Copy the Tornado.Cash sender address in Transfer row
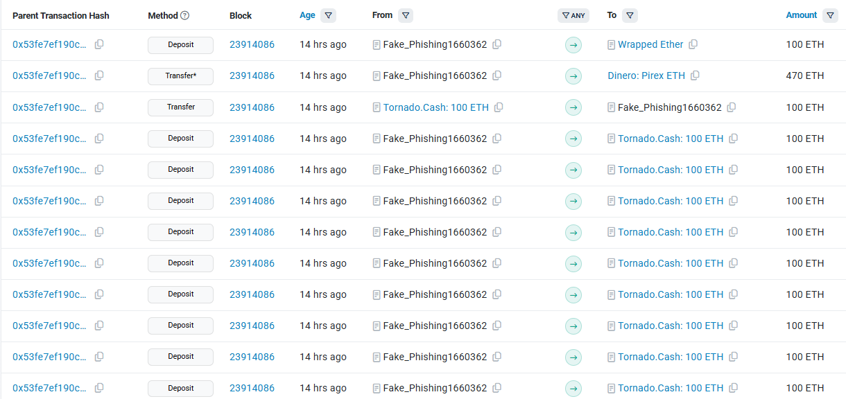This screenshot has width=846, height=399. pos(499,107)
